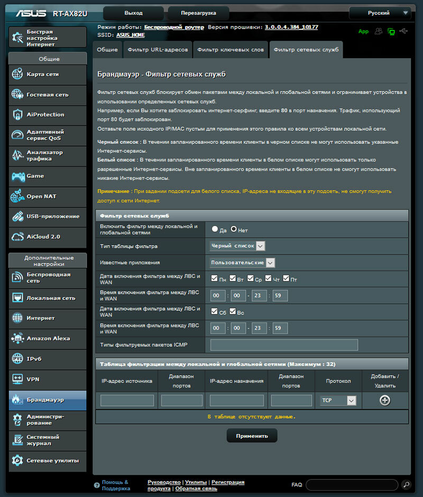Click the guest users status icon
This screenshot has width=423, height=497.
(379, 31)
